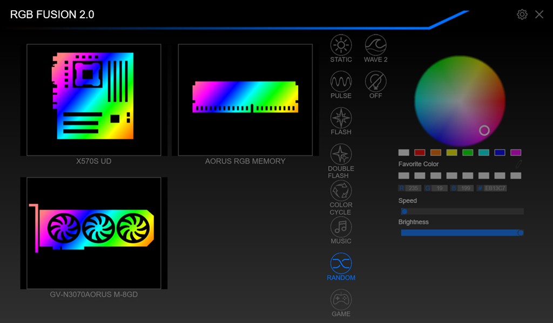Screen dimensions: 553x323
Task: Choose the Game lighting mode
Action: coord(341,300)
